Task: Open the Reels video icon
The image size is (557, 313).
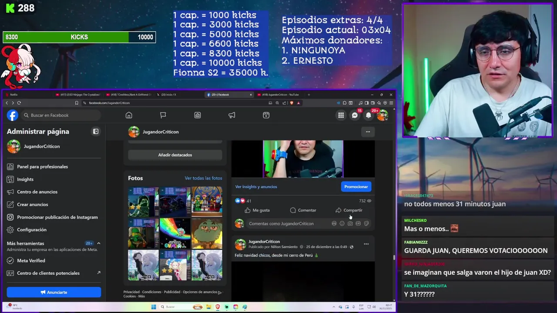Action: [x=266, y=115]
